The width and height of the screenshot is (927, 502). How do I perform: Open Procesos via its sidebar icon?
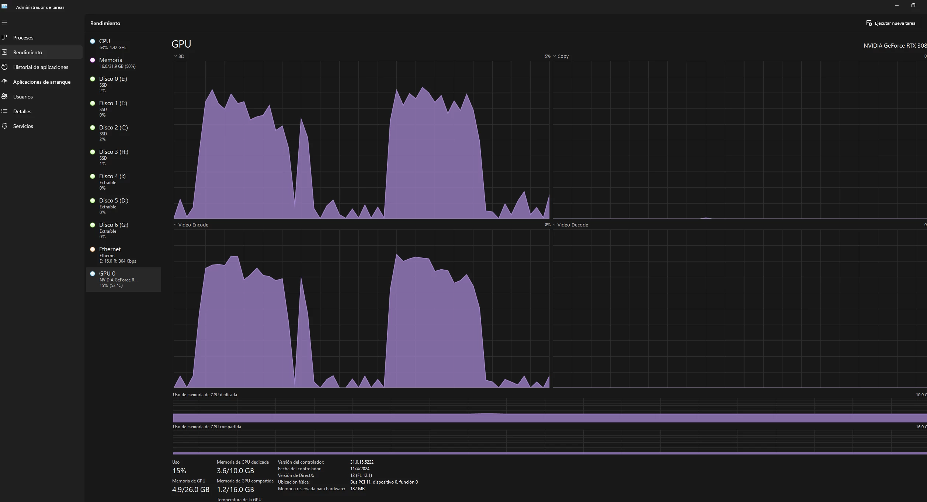4,37
